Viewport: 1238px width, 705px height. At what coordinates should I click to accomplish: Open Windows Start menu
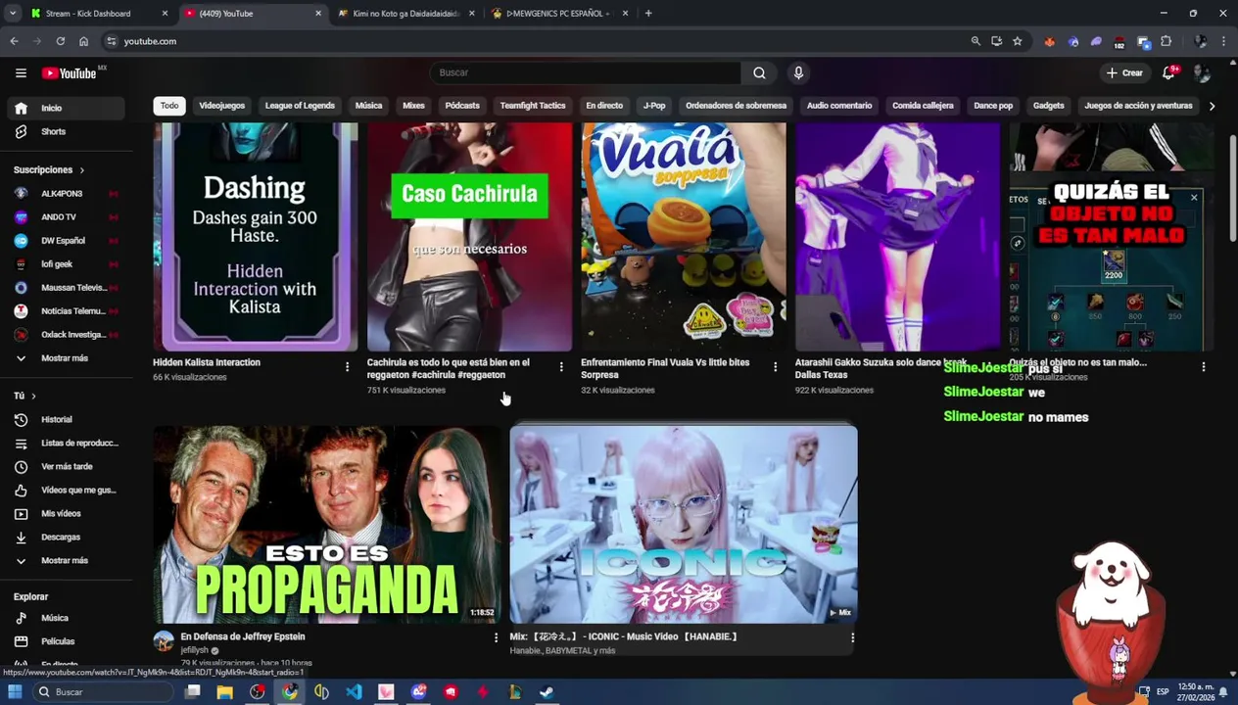click(15, 692)
